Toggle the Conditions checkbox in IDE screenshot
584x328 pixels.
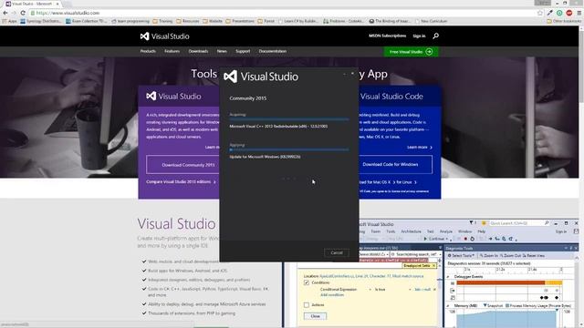point(307,282)
